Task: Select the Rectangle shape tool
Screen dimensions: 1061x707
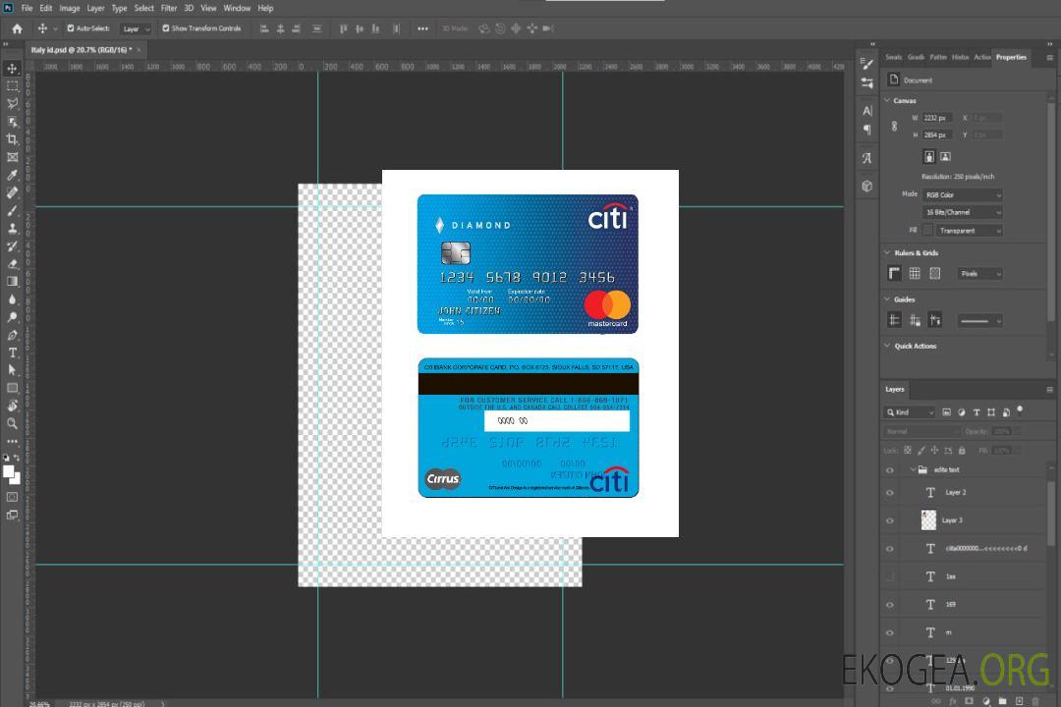Action: (12, 388)
